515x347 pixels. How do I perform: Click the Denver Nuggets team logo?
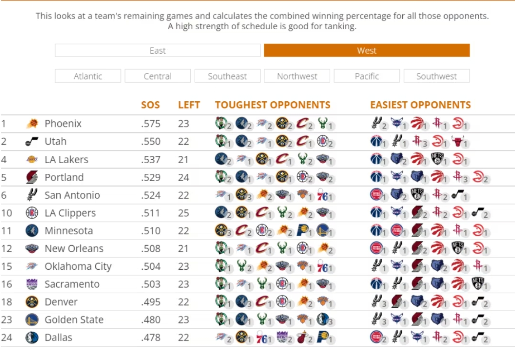click(32, 302)
